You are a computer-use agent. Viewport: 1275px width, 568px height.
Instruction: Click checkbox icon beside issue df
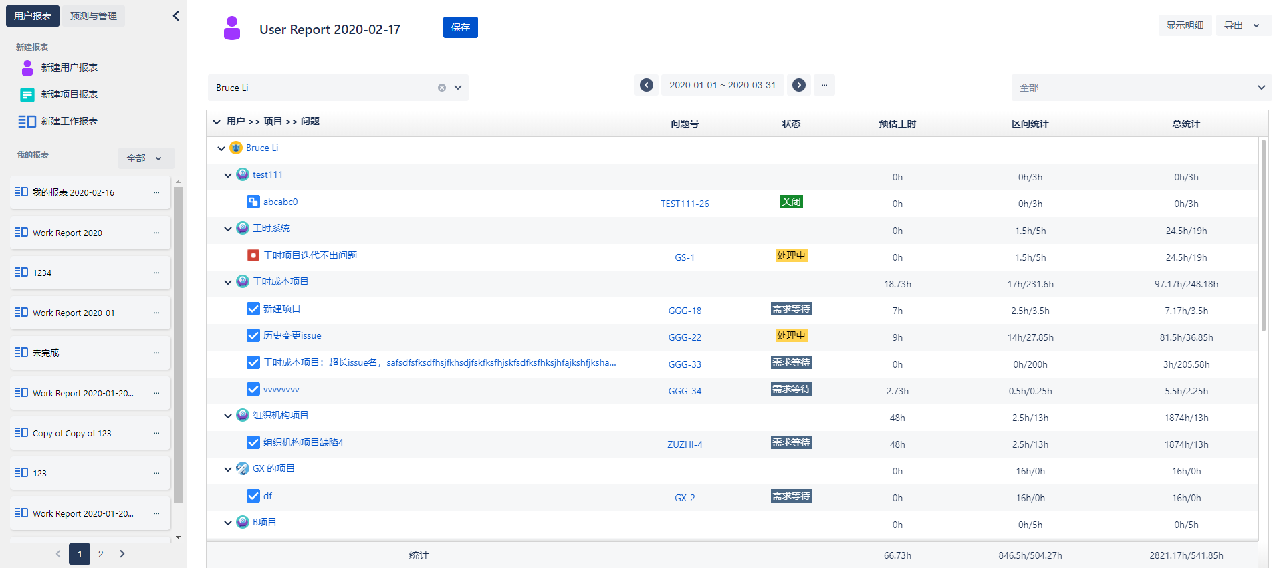[253, 496]
